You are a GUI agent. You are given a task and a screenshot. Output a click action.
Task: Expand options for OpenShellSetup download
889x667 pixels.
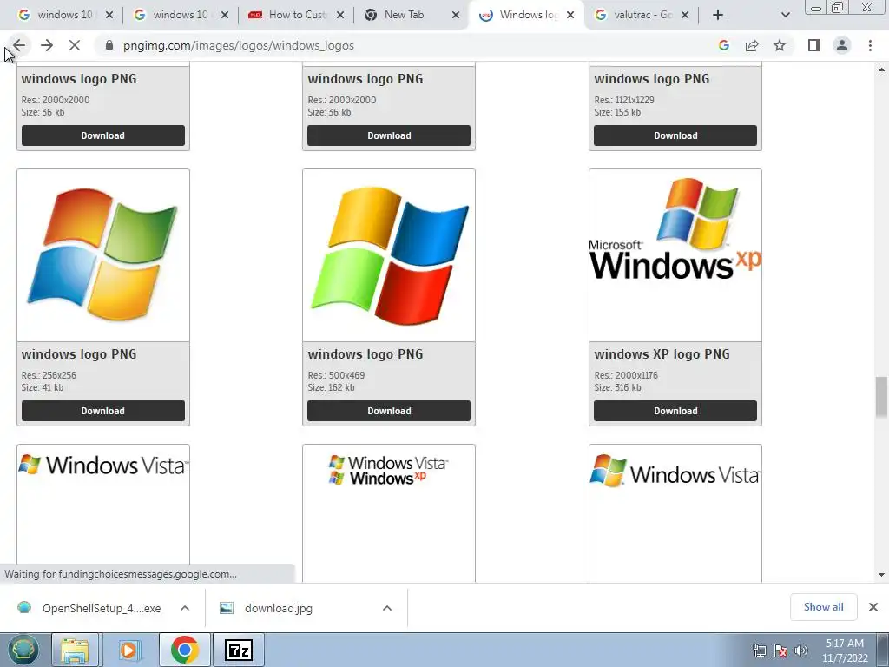click(x=185, y=608)
